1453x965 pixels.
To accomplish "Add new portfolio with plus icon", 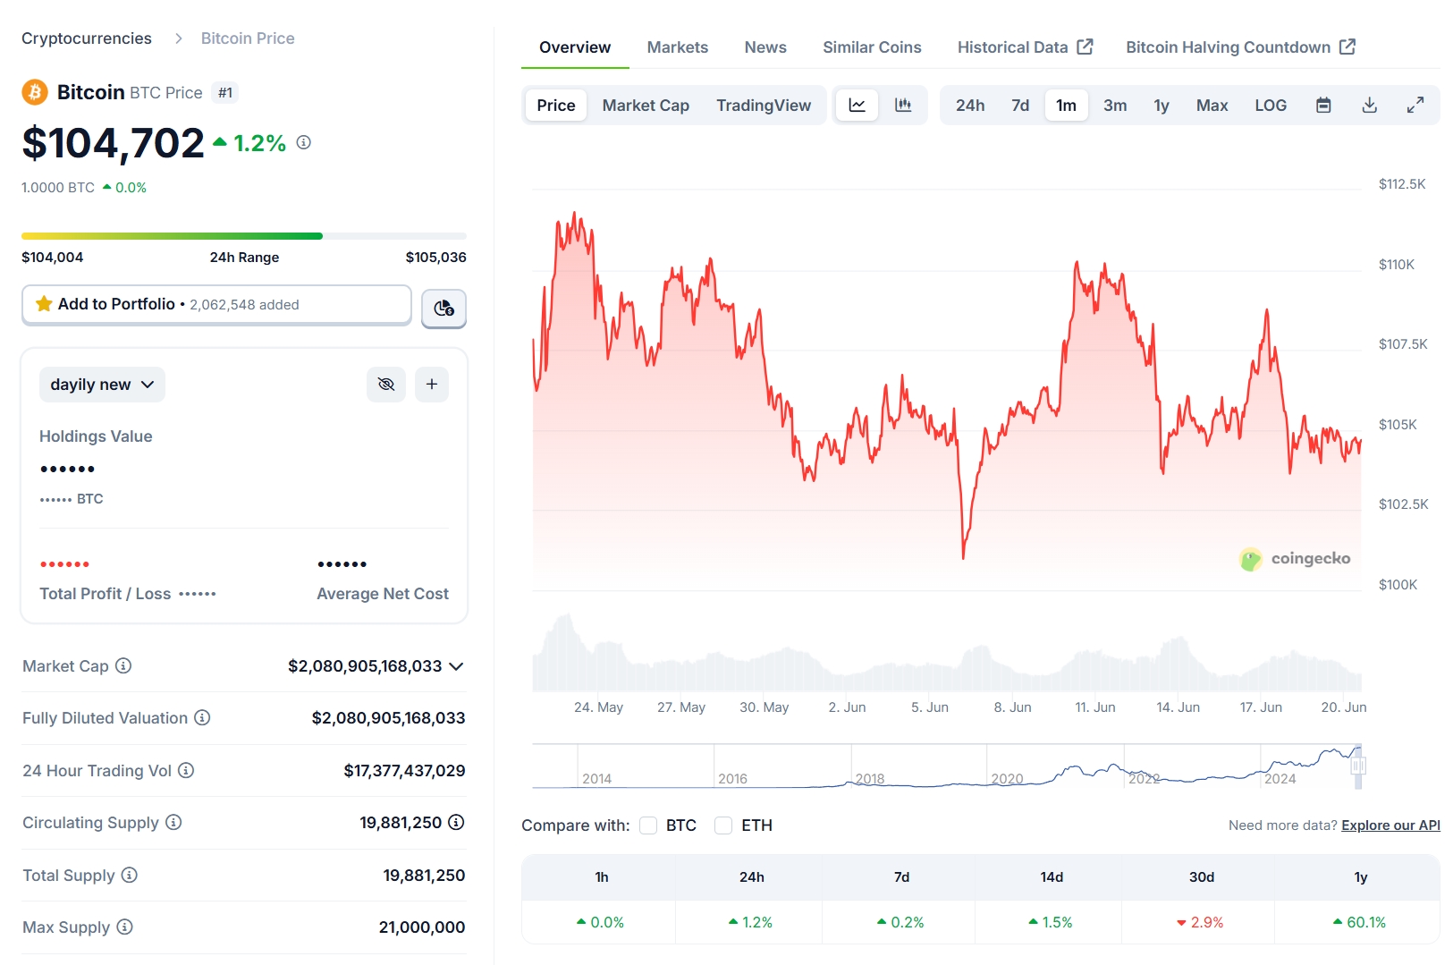I will pyautogui.click(x=432, y=385).
